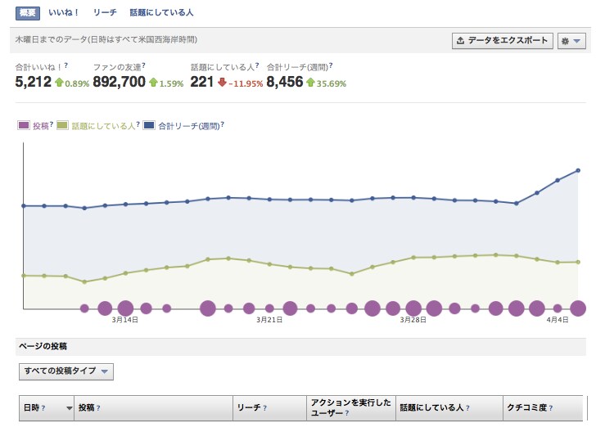This screenshot has height=427, width=596.
Task: Click the 221 talking about value
Action: (x=202, y=82)
